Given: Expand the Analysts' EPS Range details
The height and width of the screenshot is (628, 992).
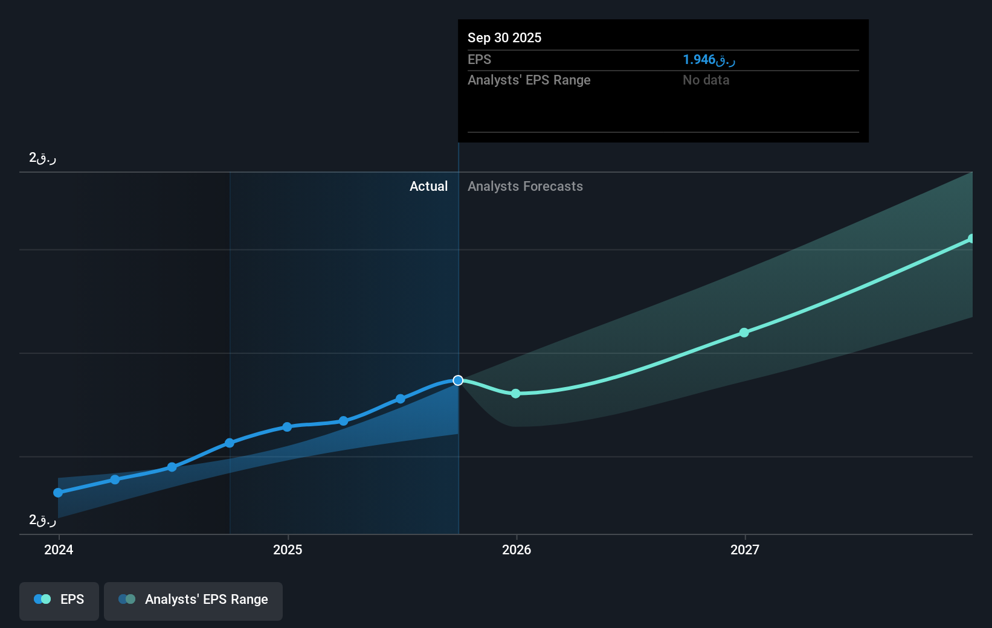Looking at the screenshot, I should 529,80.
